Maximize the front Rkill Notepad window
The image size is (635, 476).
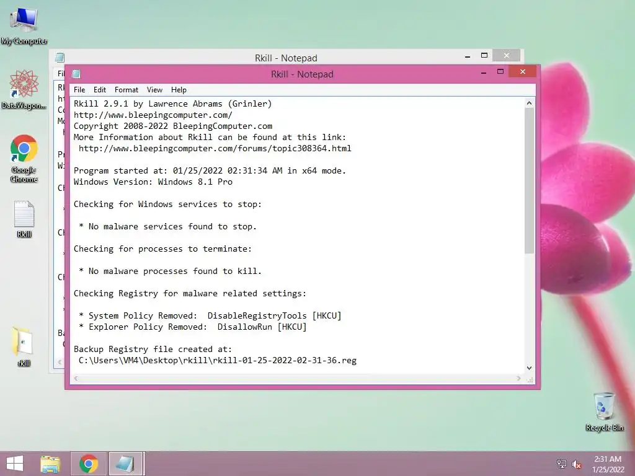tap(500, 72)
